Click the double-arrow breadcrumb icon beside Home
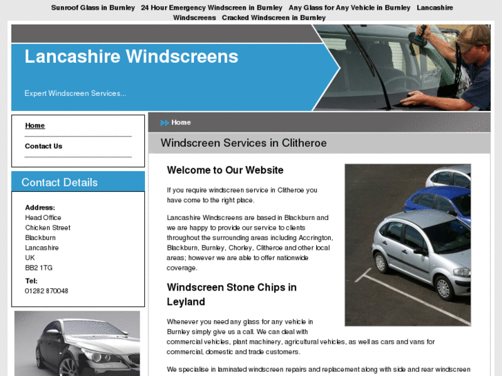The width and height of the screenshot is (502, 376). 164,123
